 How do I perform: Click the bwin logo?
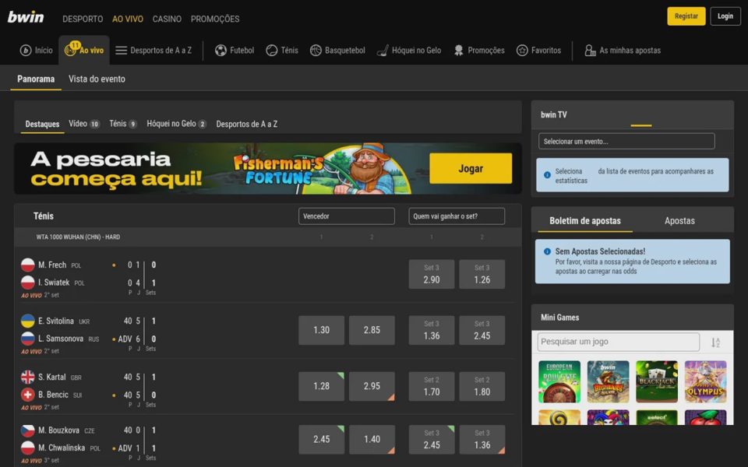point(25,17)
